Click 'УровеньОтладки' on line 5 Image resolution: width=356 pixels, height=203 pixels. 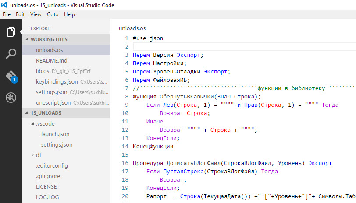pyautogui.click(x=177, y=72)
